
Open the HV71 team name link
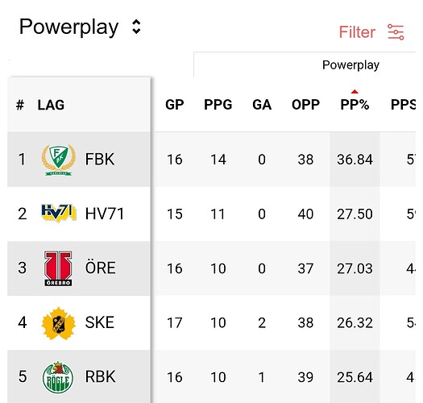[x=105, y=214]
